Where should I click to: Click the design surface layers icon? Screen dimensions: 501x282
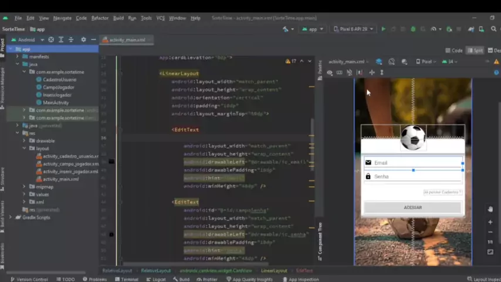[x=379, y=61]
